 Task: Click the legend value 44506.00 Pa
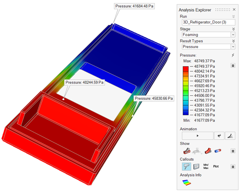pyautogui.click(x=204, y=95)
